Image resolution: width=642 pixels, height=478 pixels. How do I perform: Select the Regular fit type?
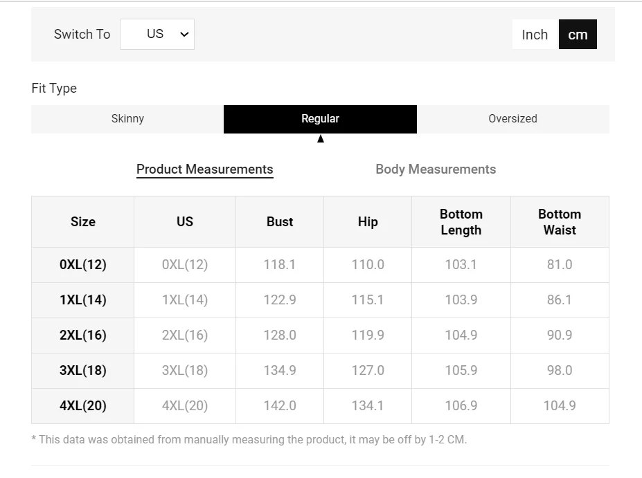320,119
